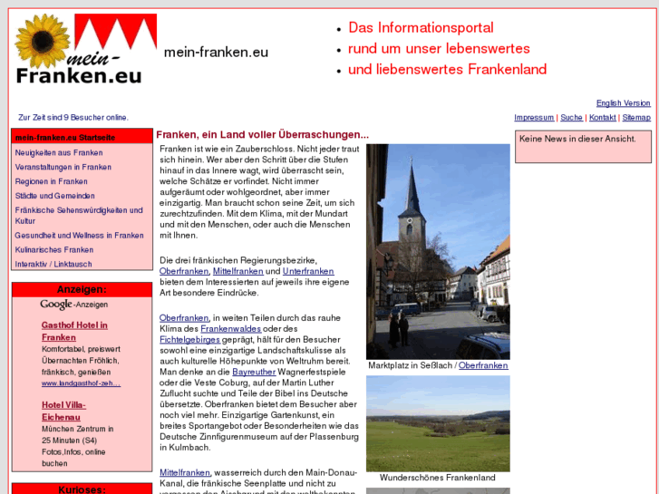Click the Google-Anzeigen label
Screen dimensions: 659x494
74,304
